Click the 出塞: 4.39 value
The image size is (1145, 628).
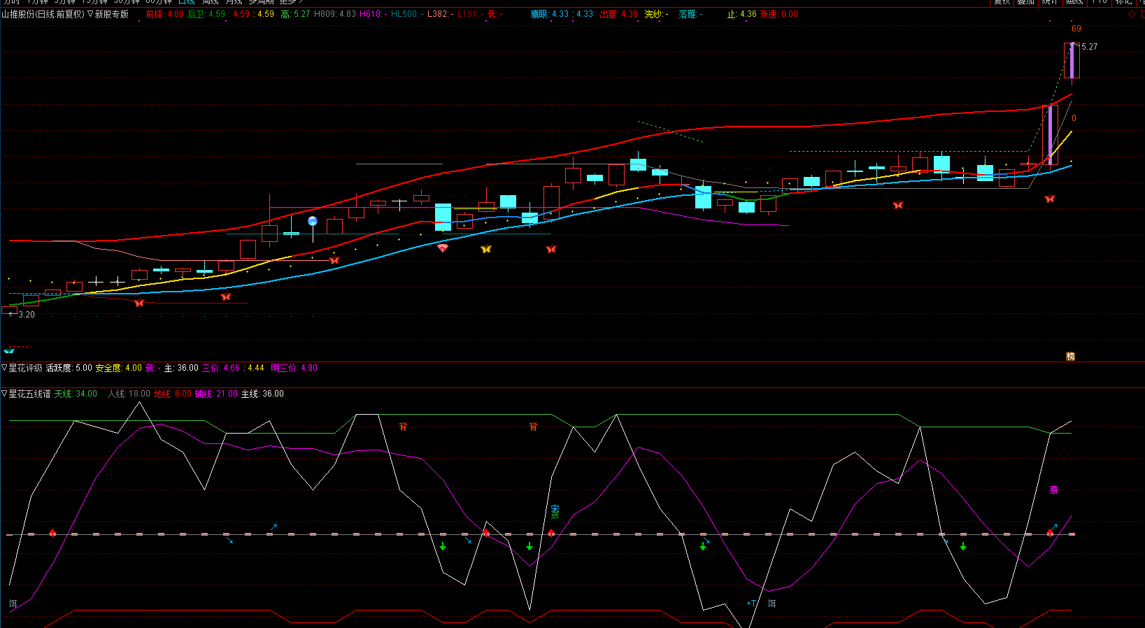619,14
